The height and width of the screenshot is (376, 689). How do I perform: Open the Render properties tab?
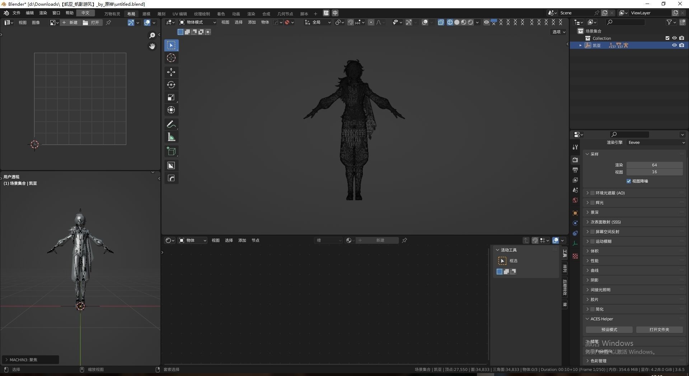575,160
